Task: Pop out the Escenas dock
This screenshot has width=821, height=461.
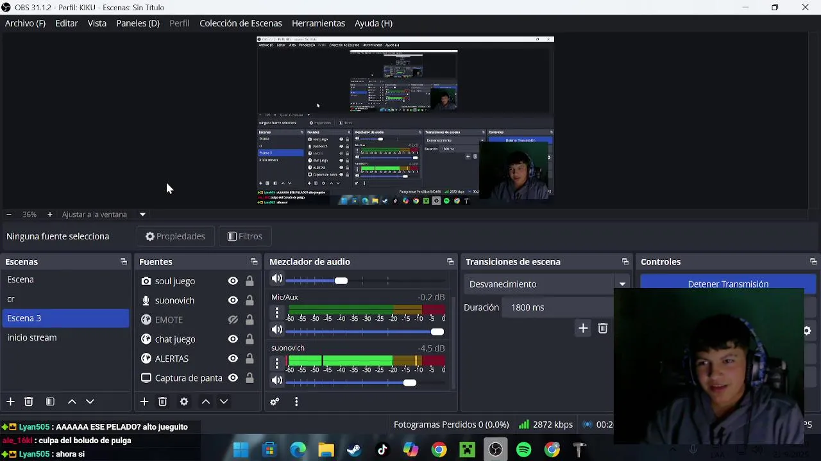Action: [x=124, y=262]
